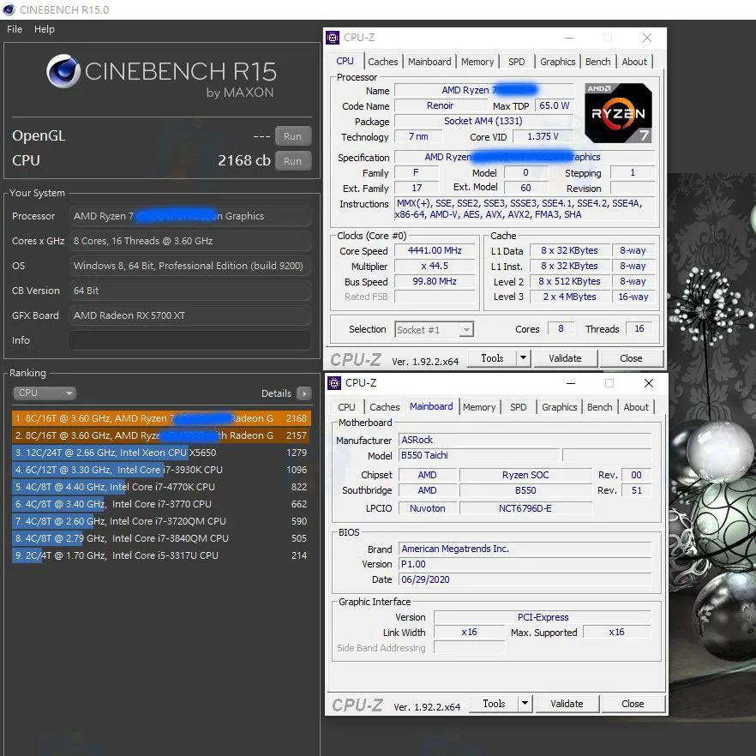Click the lower CPU-Z window title icon

click(334, 383)
